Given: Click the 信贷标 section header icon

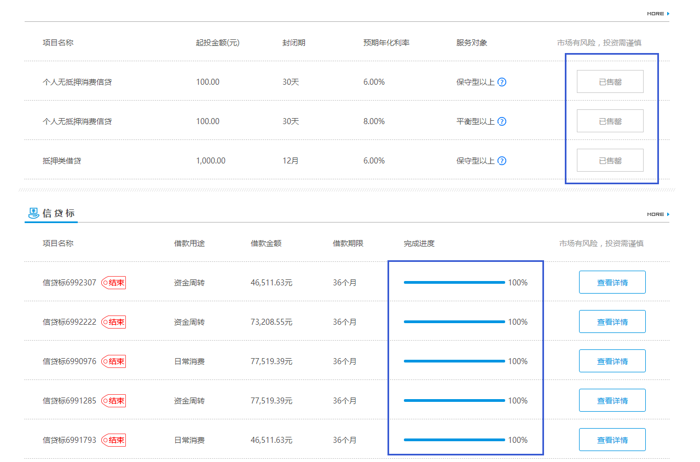Looking at the screenshot, I should tap(33, 213).
